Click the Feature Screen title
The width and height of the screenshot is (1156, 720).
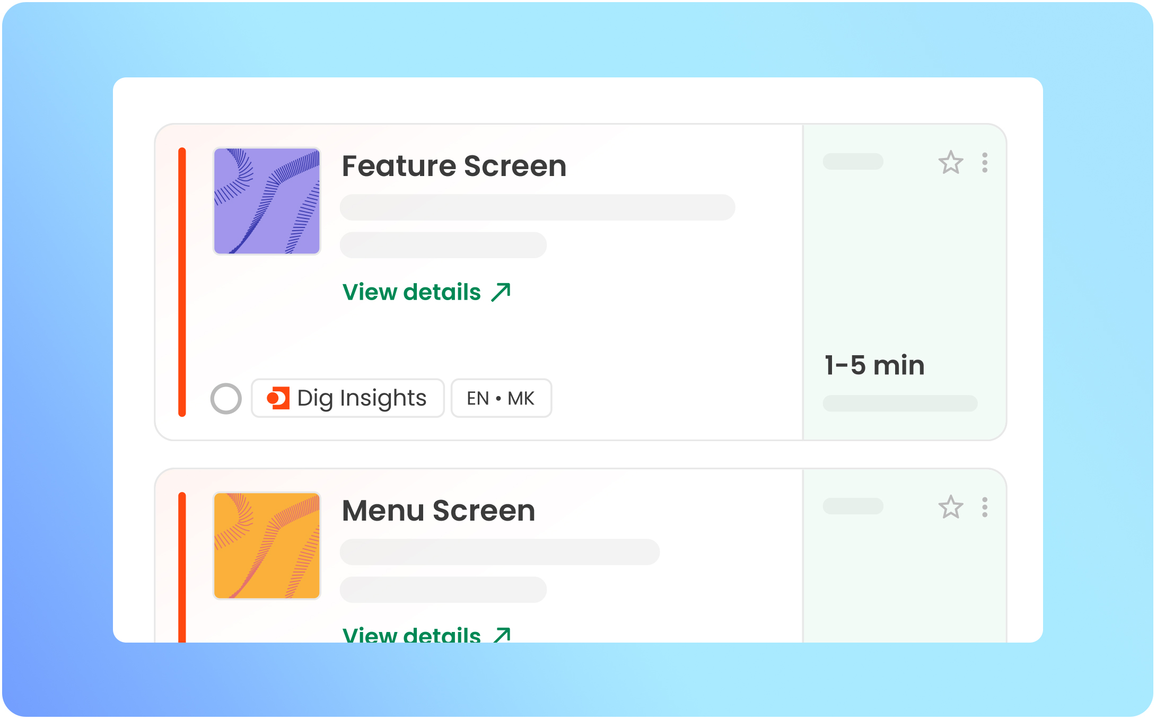point(454,166)
